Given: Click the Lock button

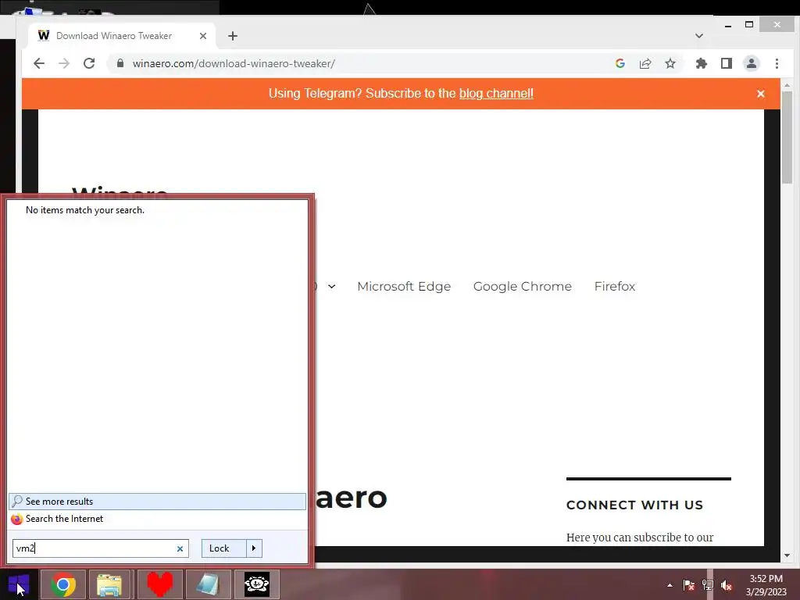Looking at the screenshot, I should coord(224,548).
